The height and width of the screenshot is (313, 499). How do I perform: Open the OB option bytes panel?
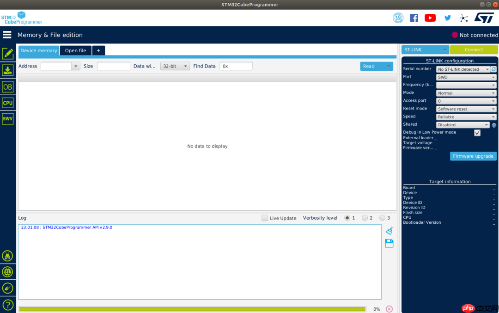pos(8,86)
